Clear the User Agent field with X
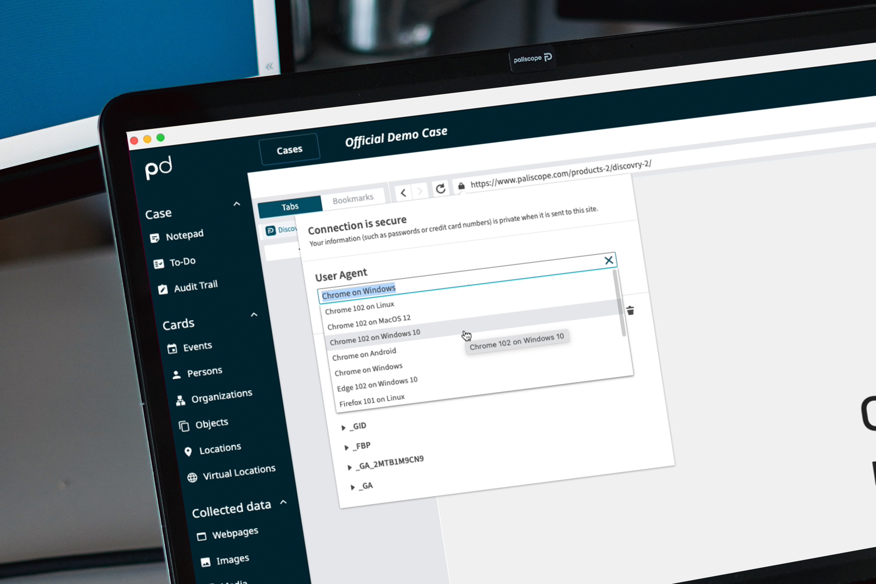876x584 pixels. point(609,260)
